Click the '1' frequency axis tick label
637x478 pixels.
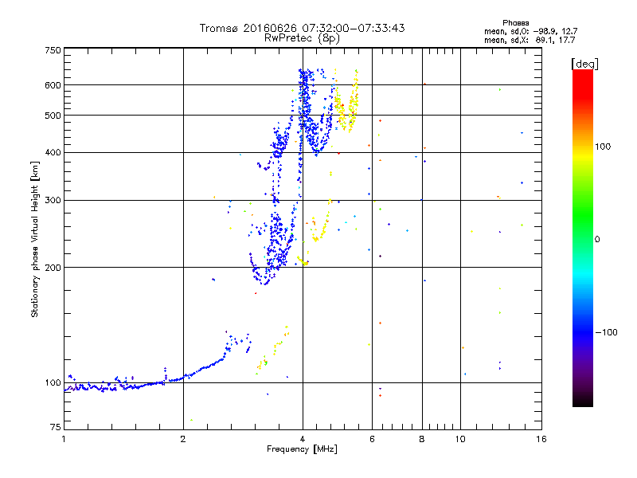click(x=64, y=439)
